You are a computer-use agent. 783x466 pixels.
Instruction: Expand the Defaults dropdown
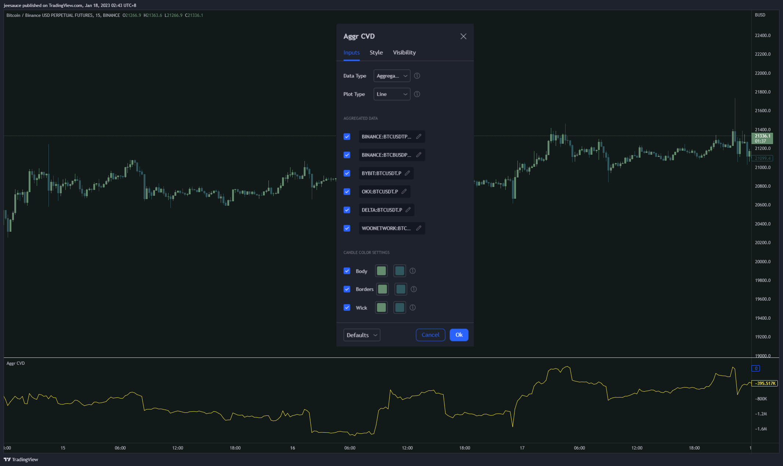[362, 335]
